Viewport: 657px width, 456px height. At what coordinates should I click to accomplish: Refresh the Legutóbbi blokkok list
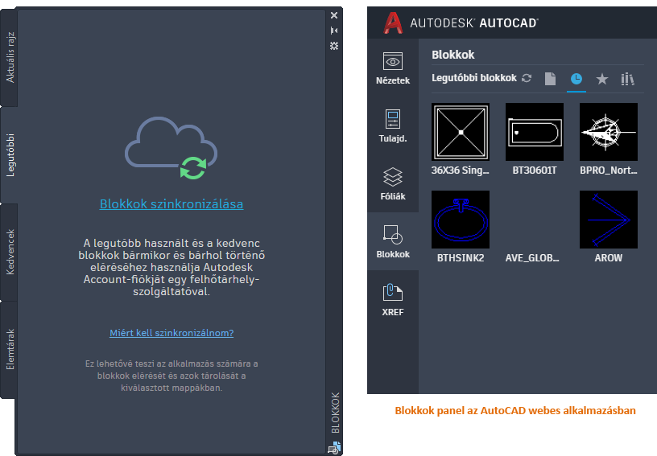[x=527, y=78]
